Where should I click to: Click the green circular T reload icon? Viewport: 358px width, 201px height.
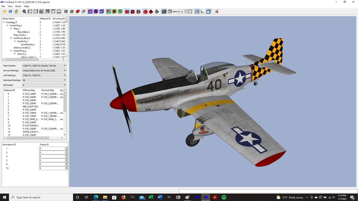[x=16, y=11]
